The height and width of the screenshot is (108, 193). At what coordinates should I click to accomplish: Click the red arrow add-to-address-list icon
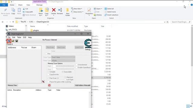click(43, 82)
